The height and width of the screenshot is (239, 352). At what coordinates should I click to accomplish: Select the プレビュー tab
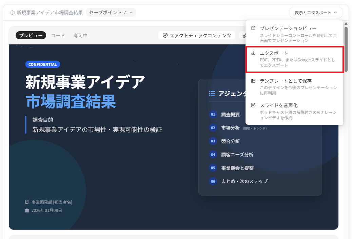(x=31, y=35)
